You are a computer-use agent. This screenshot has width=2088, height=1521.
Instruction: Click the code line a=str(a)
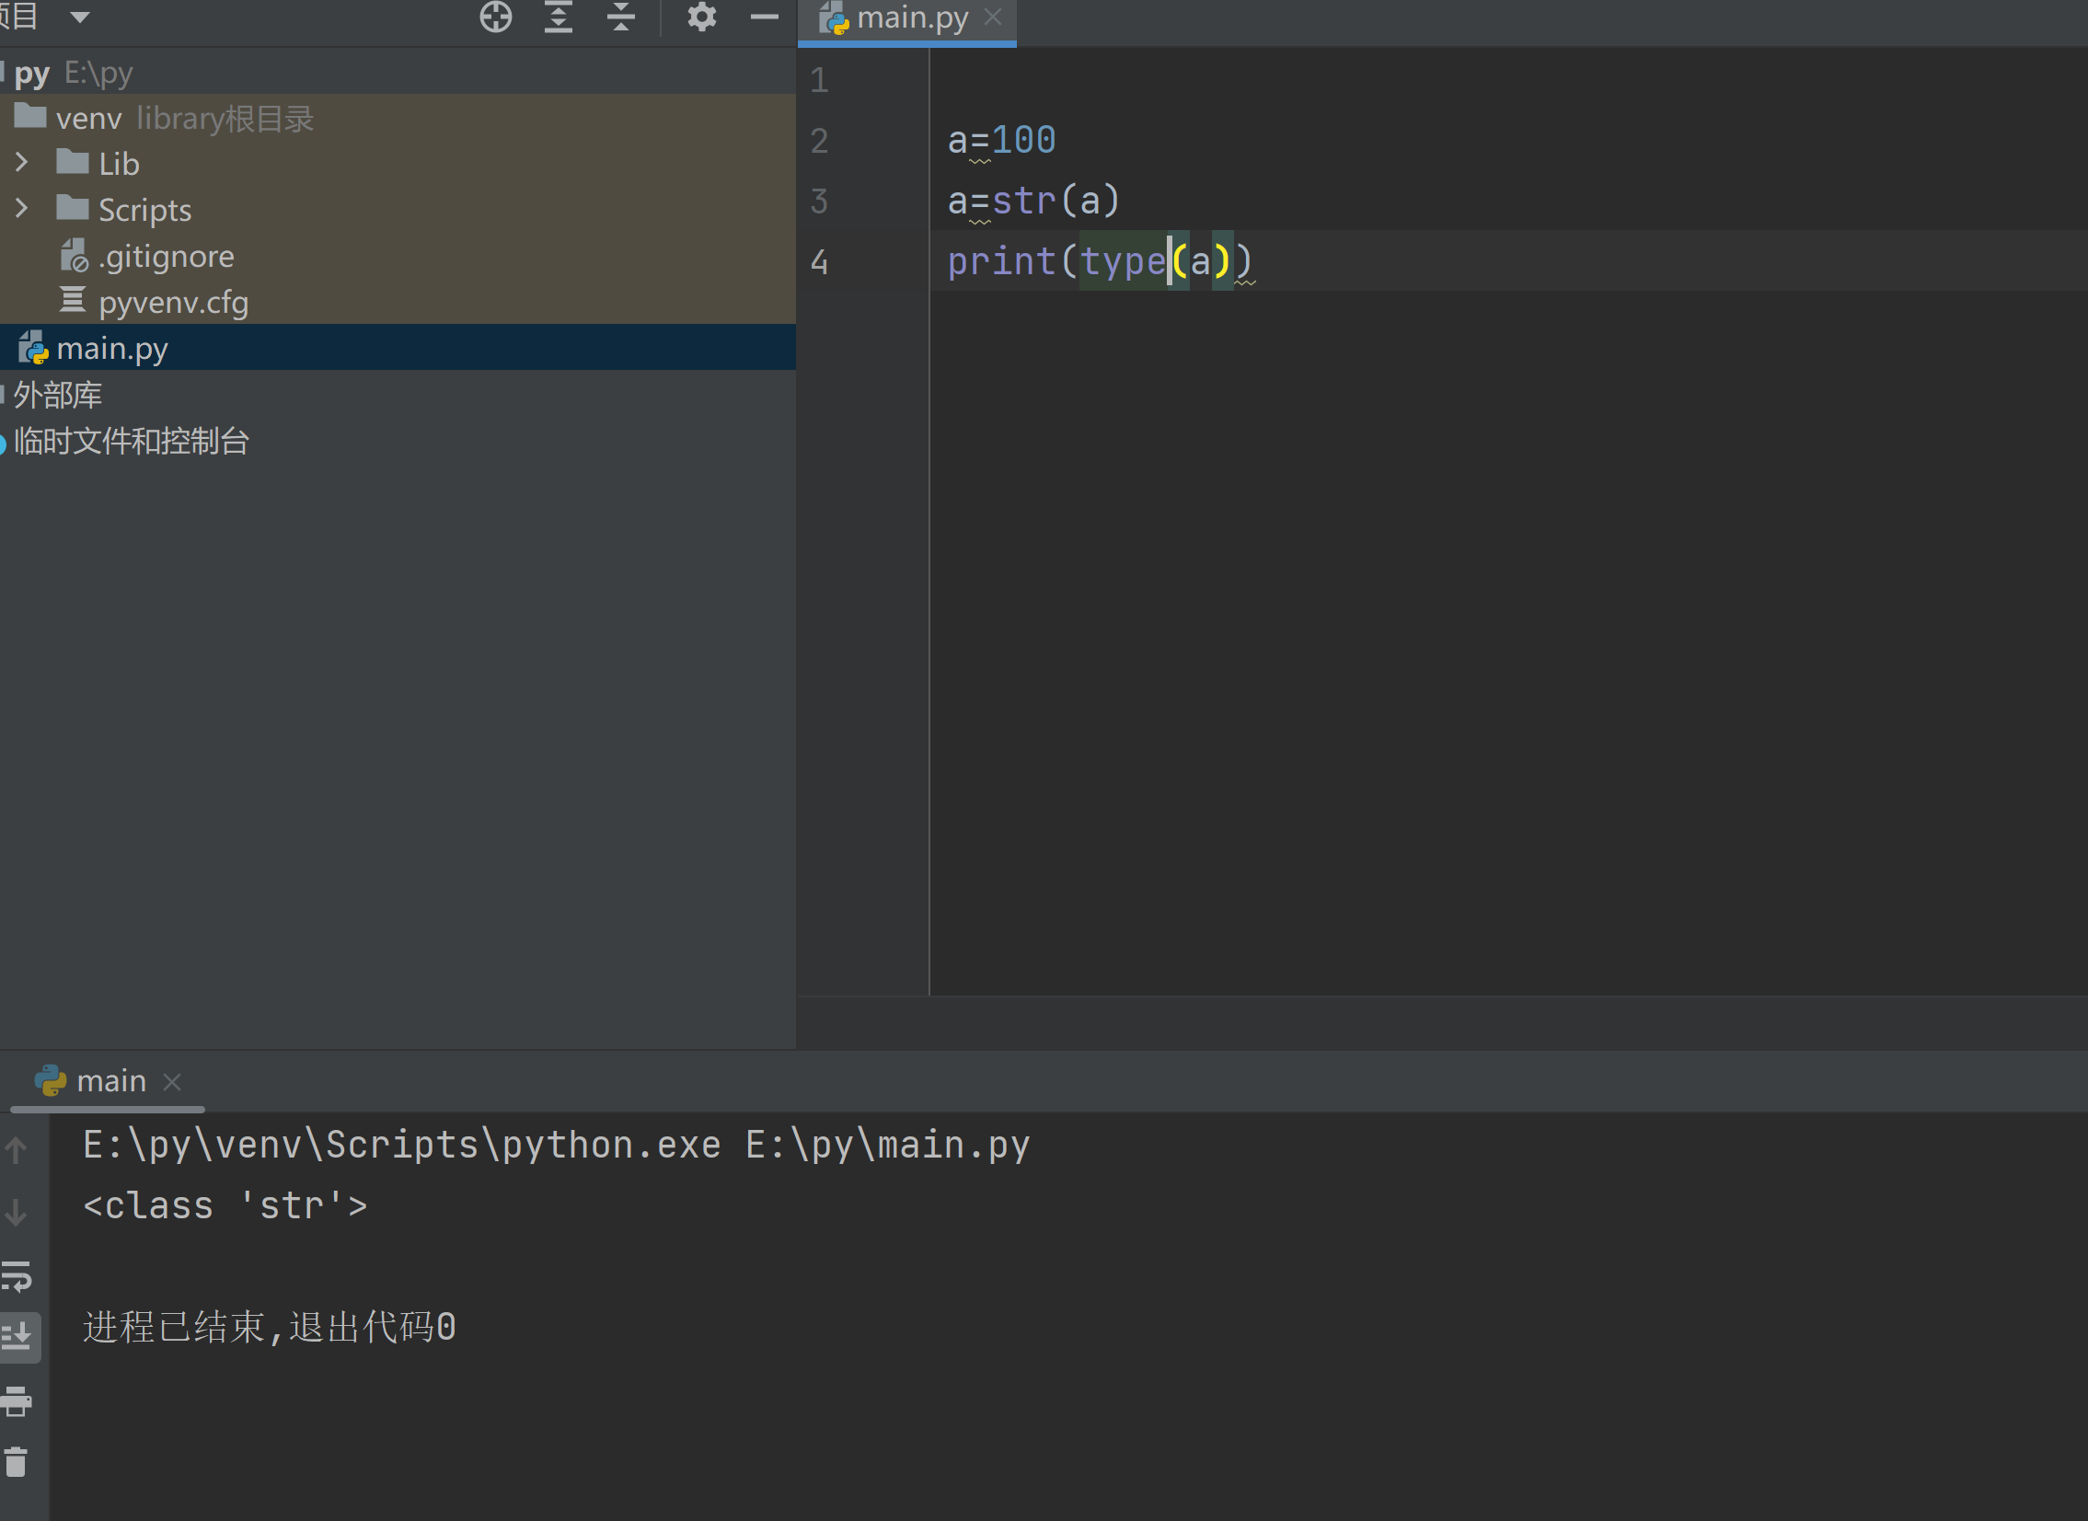(x=1033, y=200)
